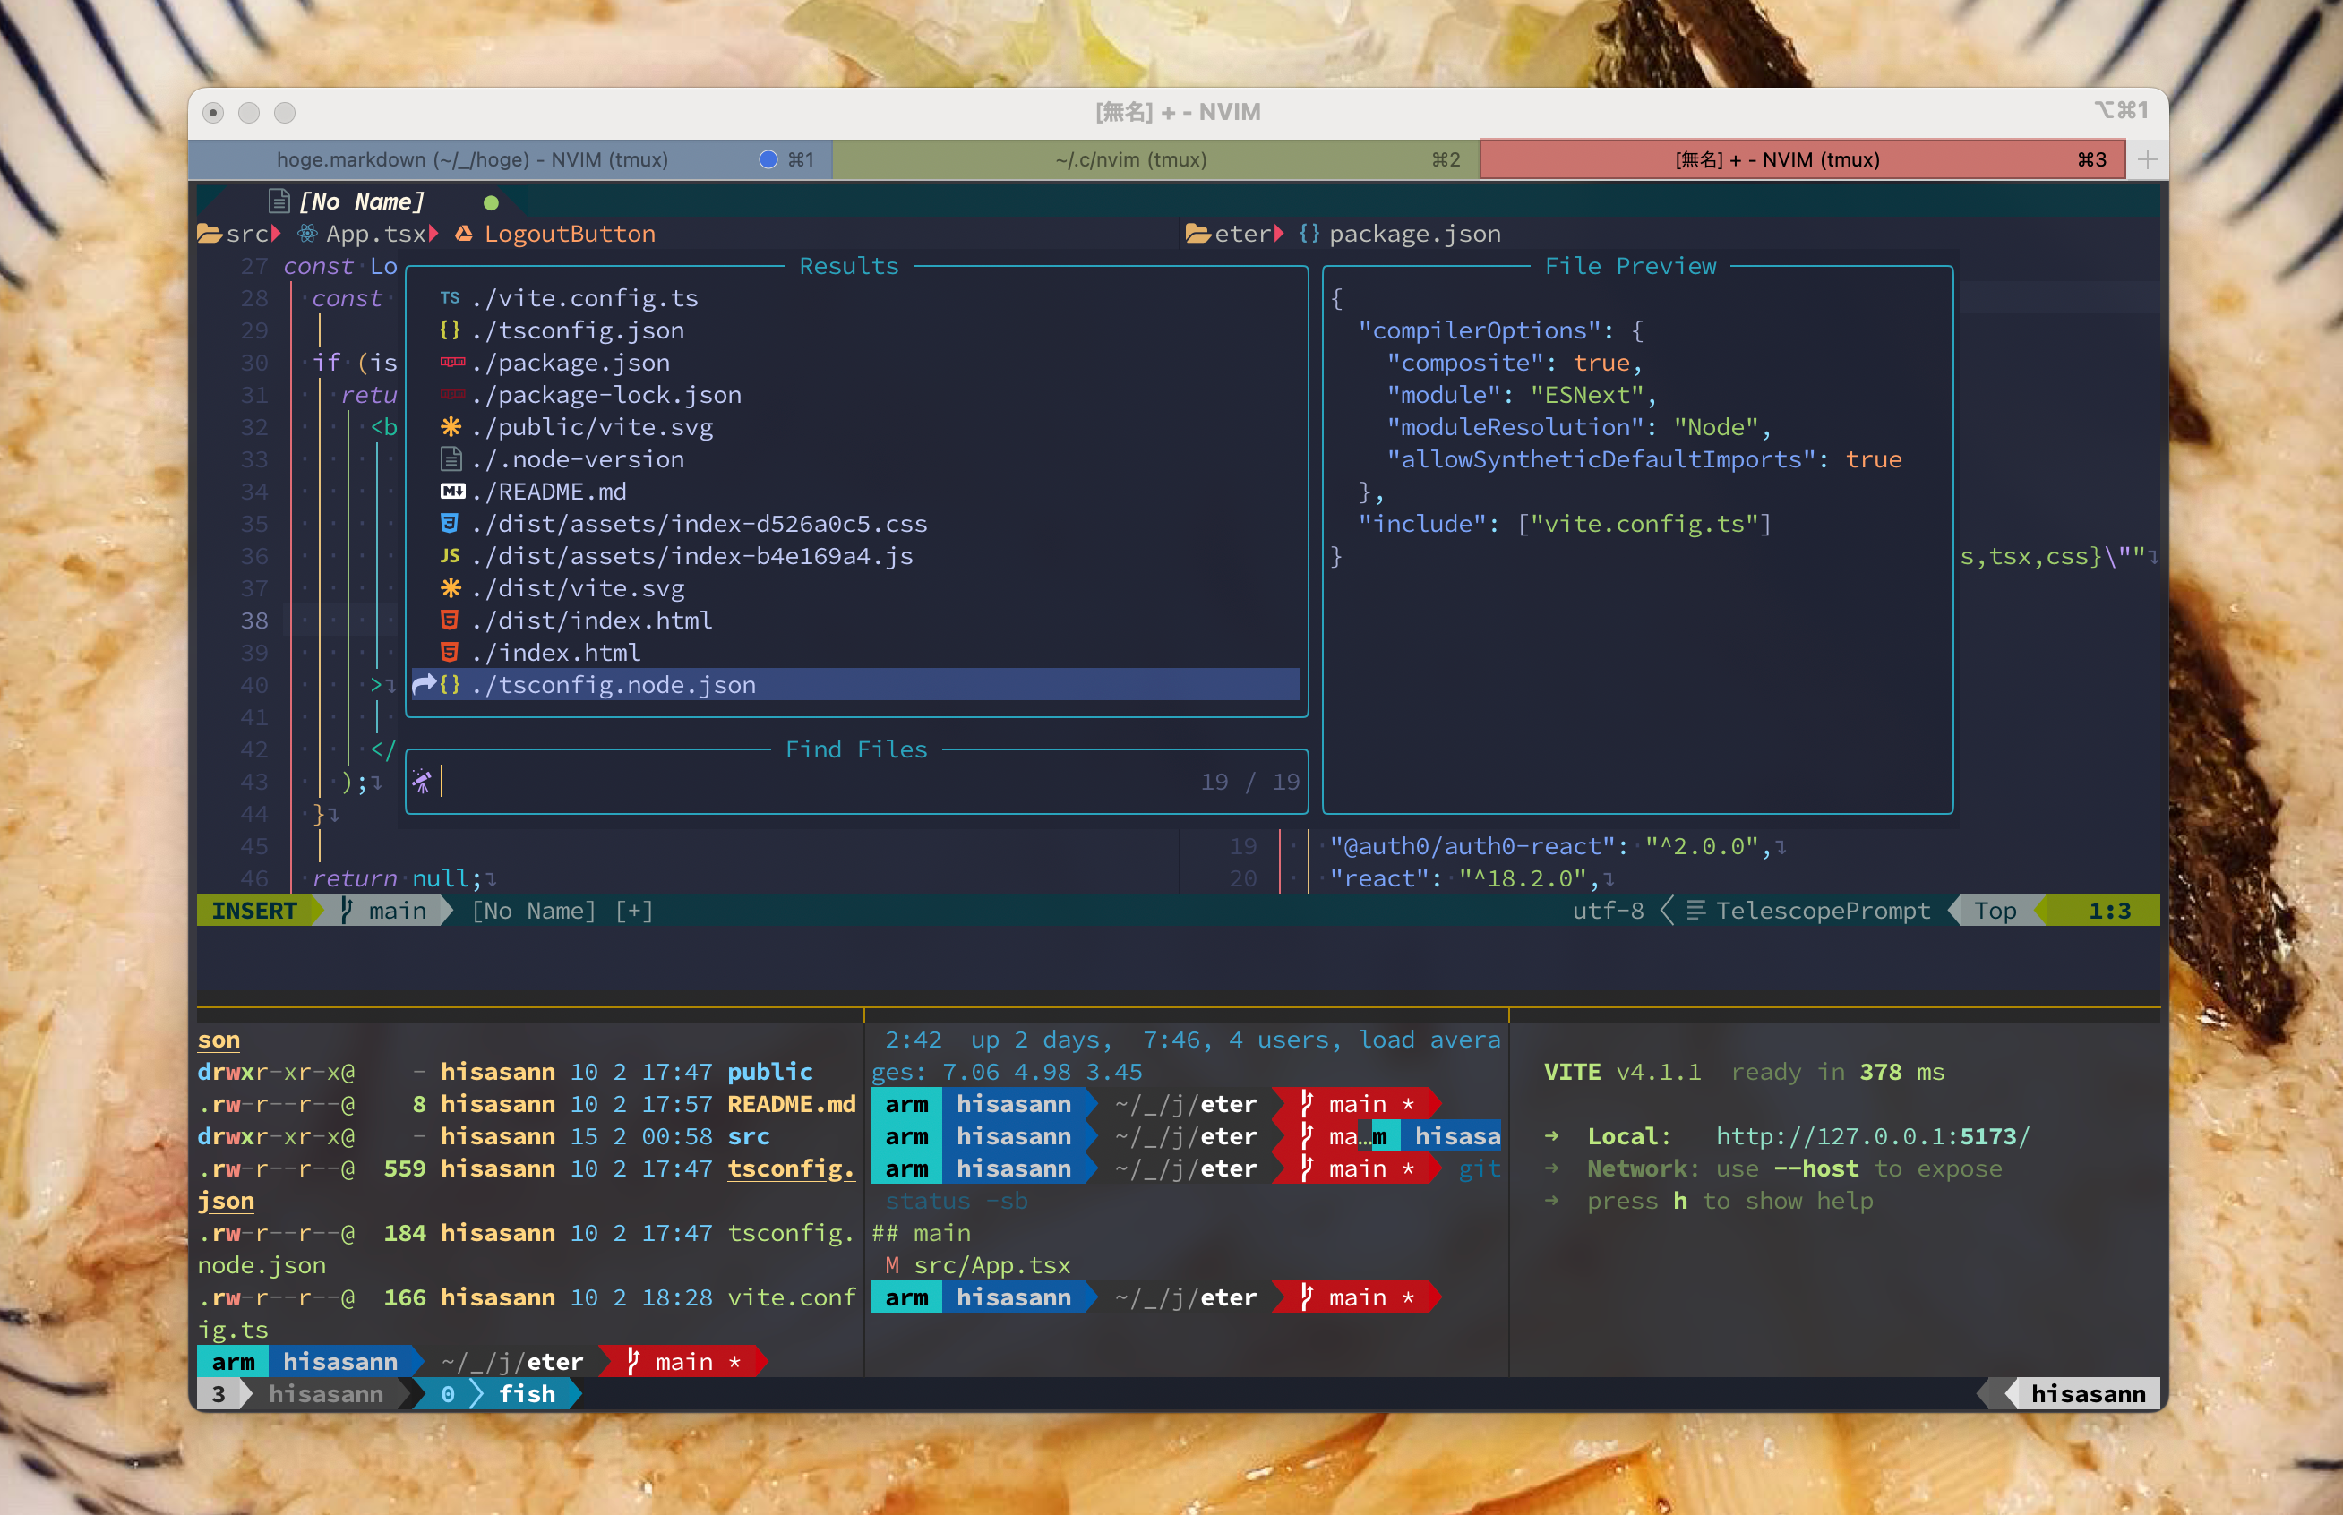
Task: Open local URL http://127.0.0.1:5173/
Action: (x=1873, y=1136)
